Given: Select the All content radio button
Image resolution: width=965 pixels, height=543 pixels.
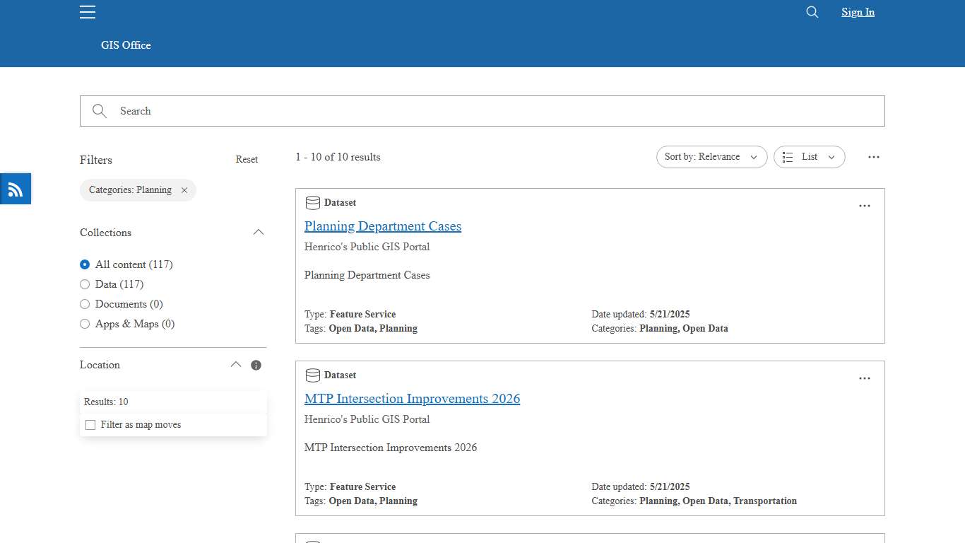Looking at the screenshot, I should (x=85, y=264).
